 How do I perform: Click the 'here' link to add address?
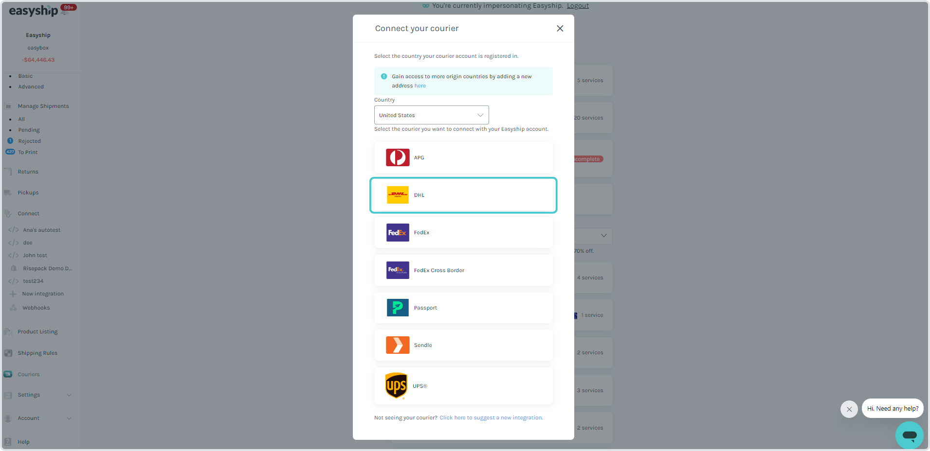point(420,86)
